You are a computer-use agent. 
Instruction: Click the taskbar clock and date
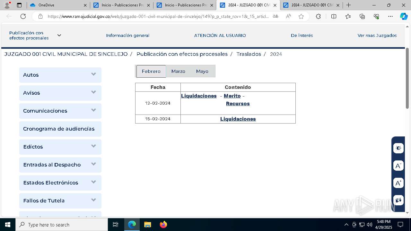pos(384,225)
